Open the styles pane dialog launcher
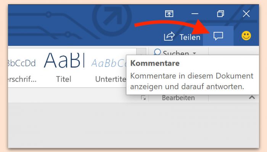Image resolution: width=267 pixels, height=152 pixels. tap(143, 98)
